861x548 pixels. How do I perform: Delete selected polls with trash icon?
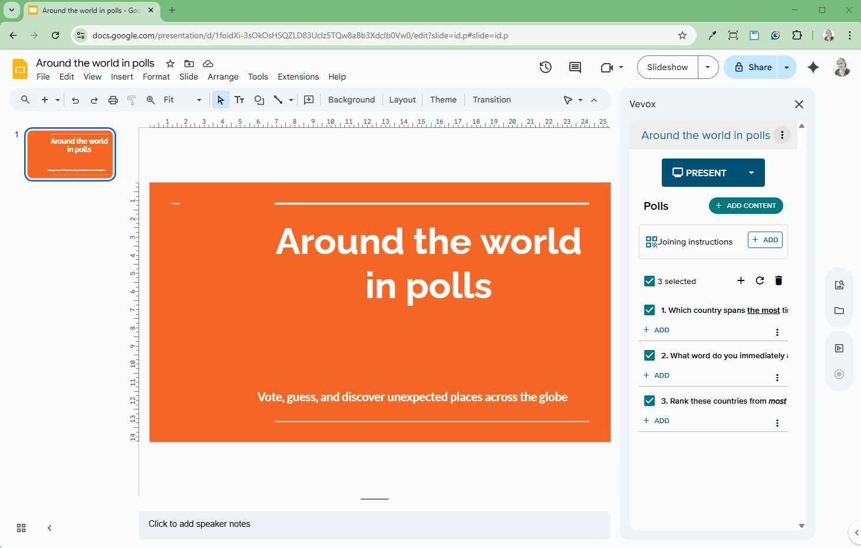pyautogui.click(x=778, y=280)
